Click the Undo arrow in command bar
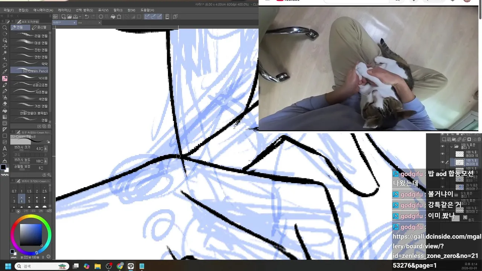 coord(87,17)
